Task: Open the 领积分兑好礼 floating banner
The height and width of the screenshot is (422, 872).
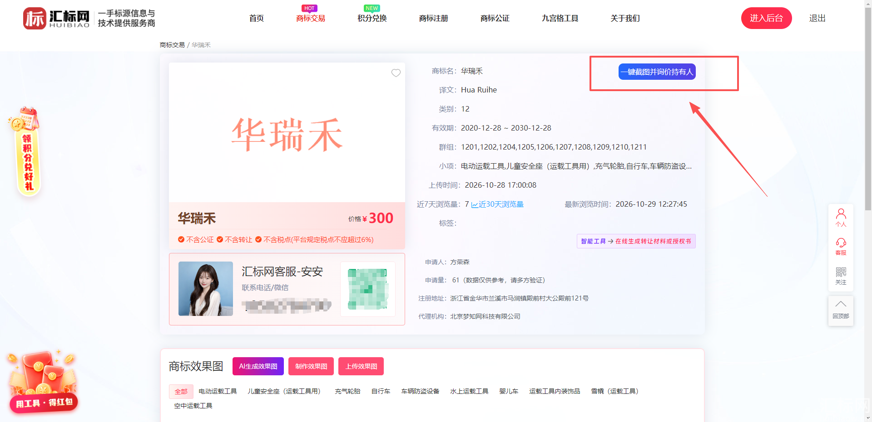Action: (26, 152)
